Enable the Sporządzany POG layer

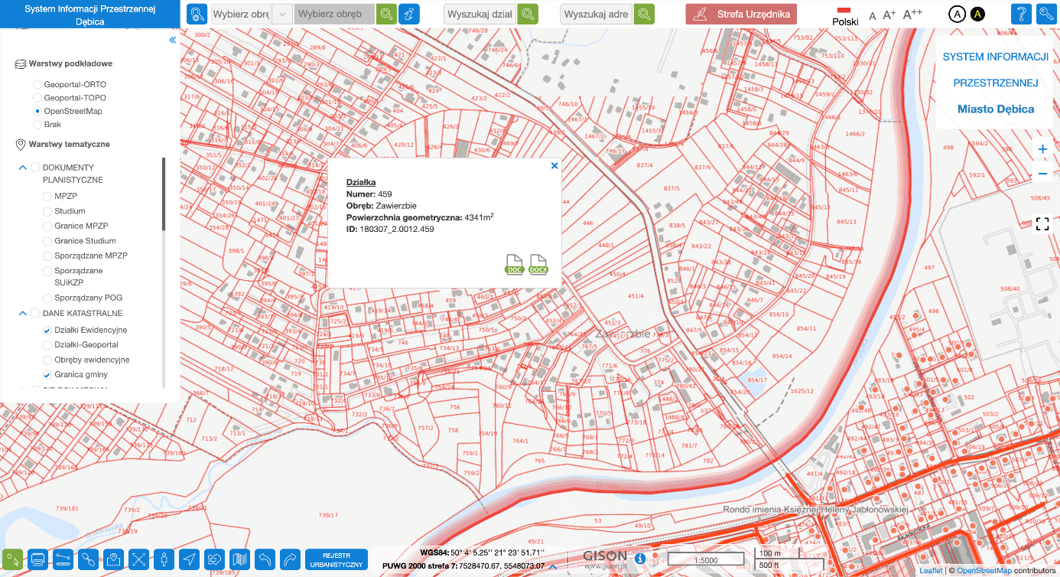tap(47, 298)
